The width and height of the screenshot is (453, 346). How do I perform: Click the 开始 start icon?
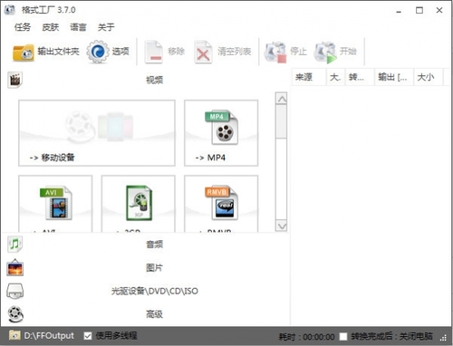[x=325, y=53]
